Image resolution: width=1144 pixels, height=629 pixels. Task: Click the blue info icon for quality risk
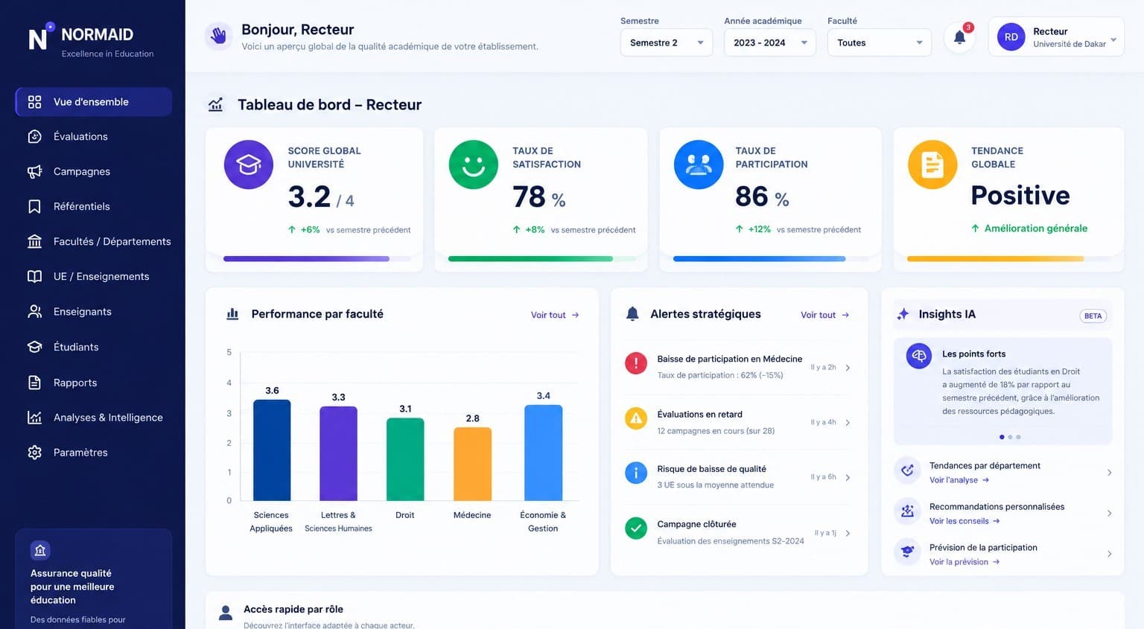[x=635, y=473]
